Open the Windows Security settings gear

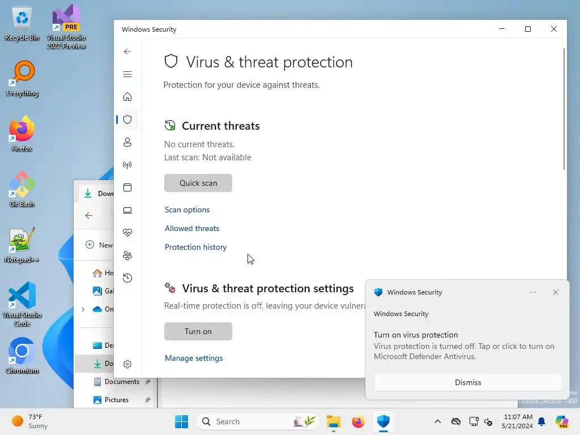(x=127, y=364)
